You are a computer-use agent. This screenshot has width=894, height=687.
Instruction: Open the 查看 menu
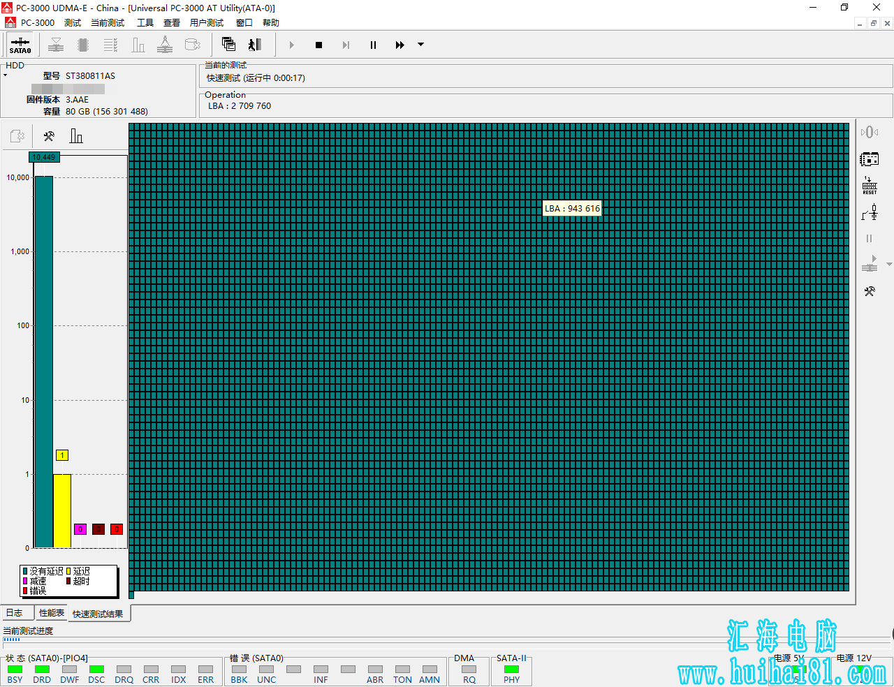(x=172, y=22)
